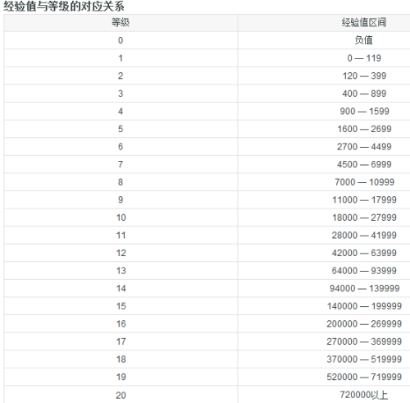Select the level 6 cell
410x403 pixels.
pyautogui.click(x=121, y=146)
